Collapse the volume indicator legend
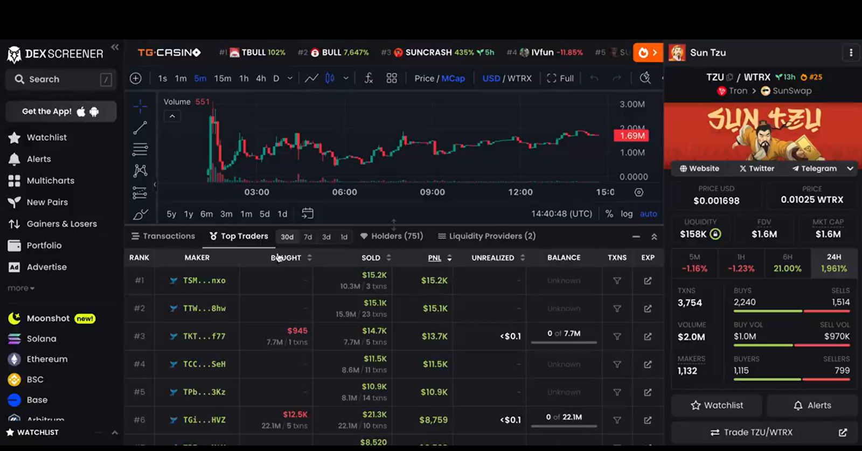The image size is (862, 451). pos(172,116)
